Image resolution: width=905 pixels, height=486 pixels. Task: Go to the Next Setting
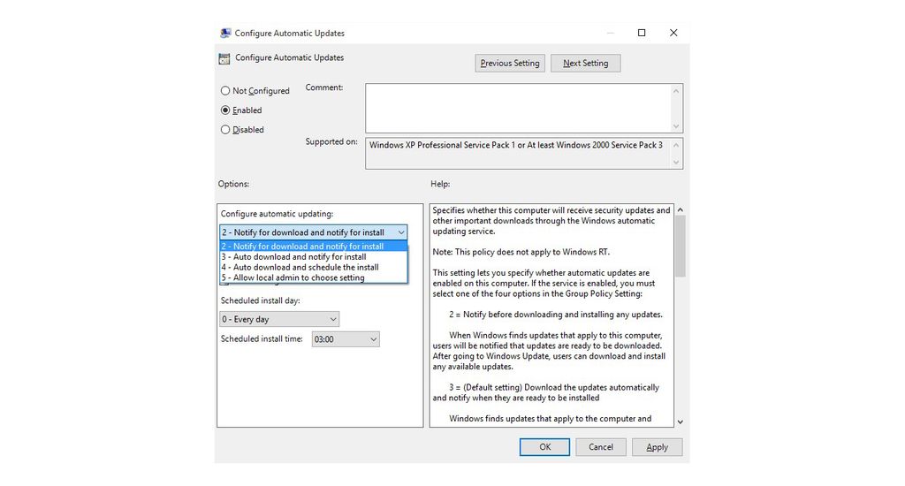586,63
